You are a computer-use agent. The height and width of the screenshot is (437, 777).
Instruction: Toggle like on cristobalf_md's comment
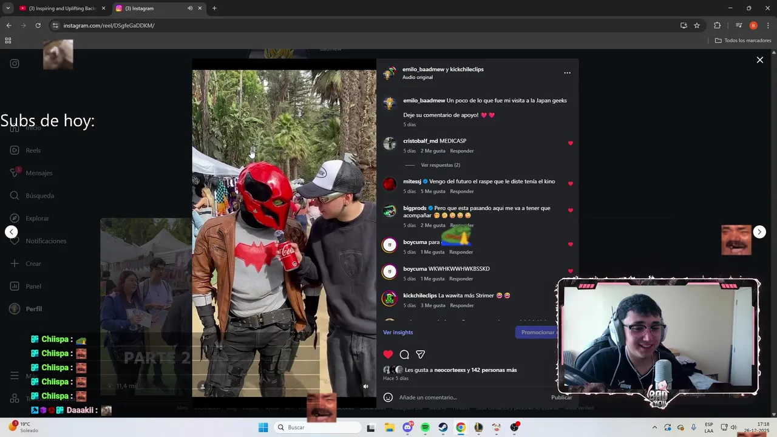click(x=570, y=143)
